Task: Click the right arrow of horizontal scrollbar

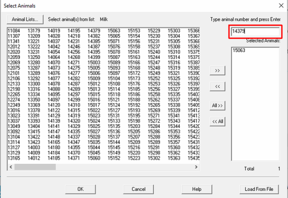Action: [x=196, y=167]
